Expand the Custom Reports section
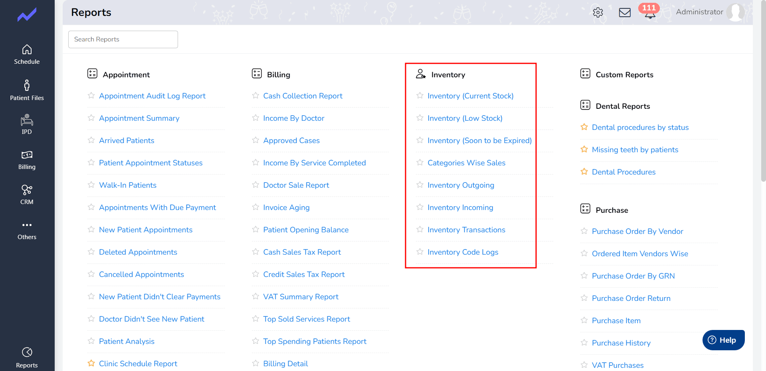 tap(624, 75)
